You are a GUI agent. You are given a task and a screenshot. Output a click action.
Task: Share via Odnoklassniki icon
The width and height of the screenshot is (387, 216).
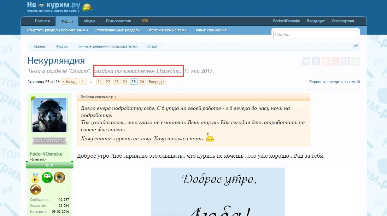pos(326,61)
